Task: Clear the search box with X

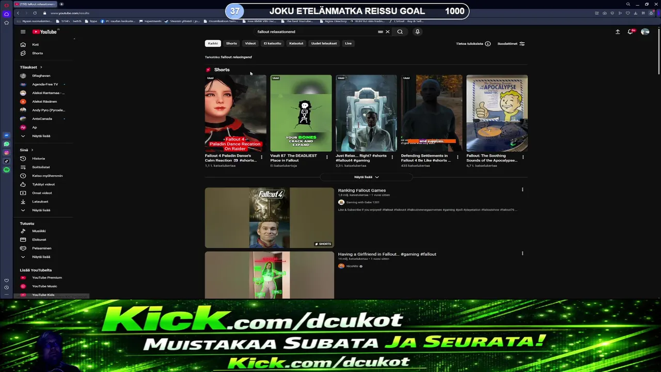Action: coord(387,32)
